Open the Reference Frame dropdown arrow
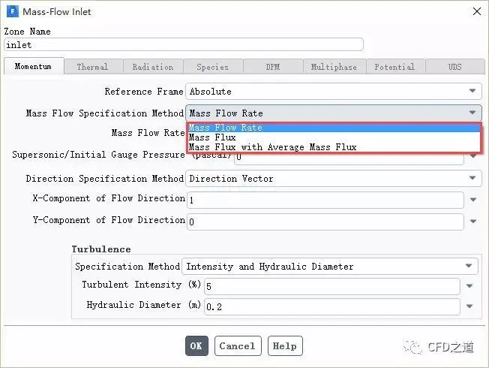489x368 pixels. 472,91
